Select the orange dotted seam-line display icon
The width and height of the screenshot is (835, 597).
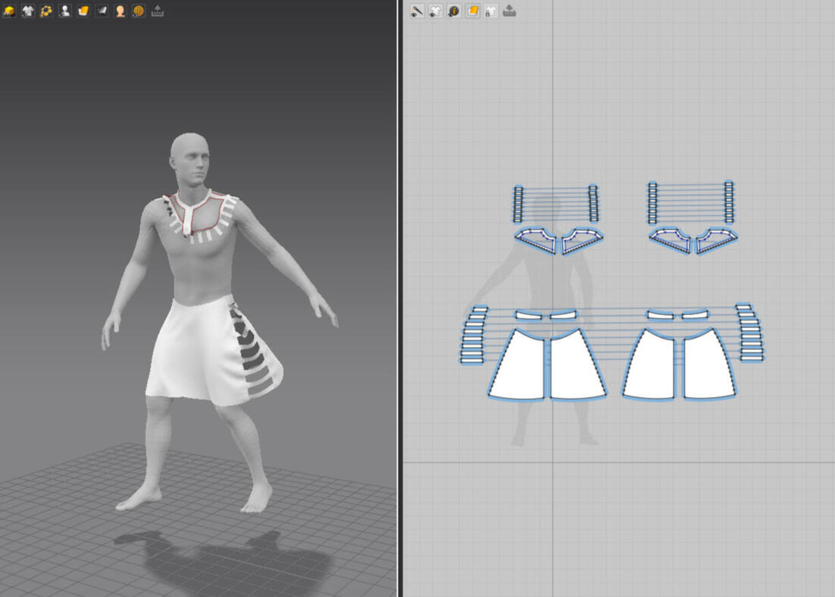pos(46,11)
